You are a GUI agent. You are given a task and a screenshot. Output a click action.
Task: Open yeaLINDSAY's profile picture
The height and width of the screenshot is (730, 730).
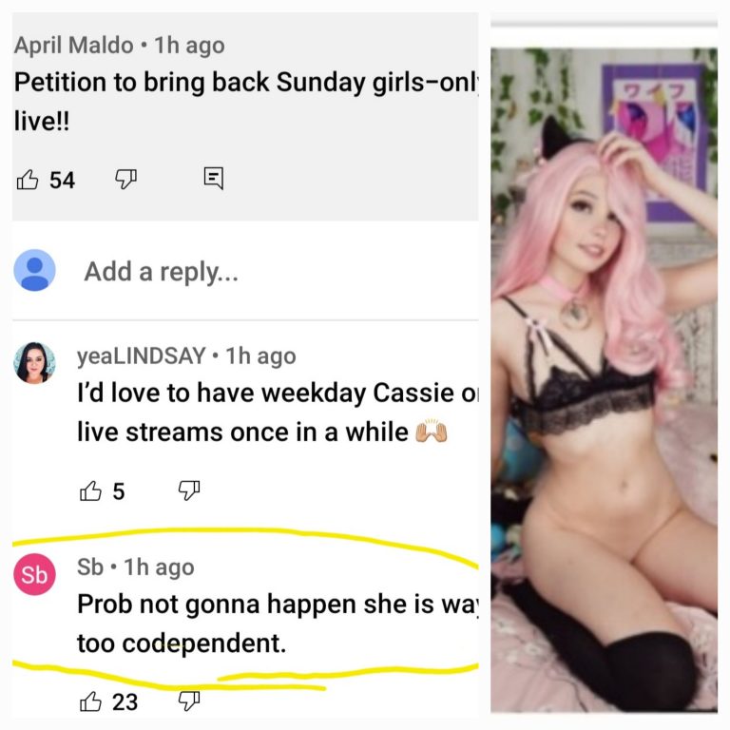click(x=34, y=363)
